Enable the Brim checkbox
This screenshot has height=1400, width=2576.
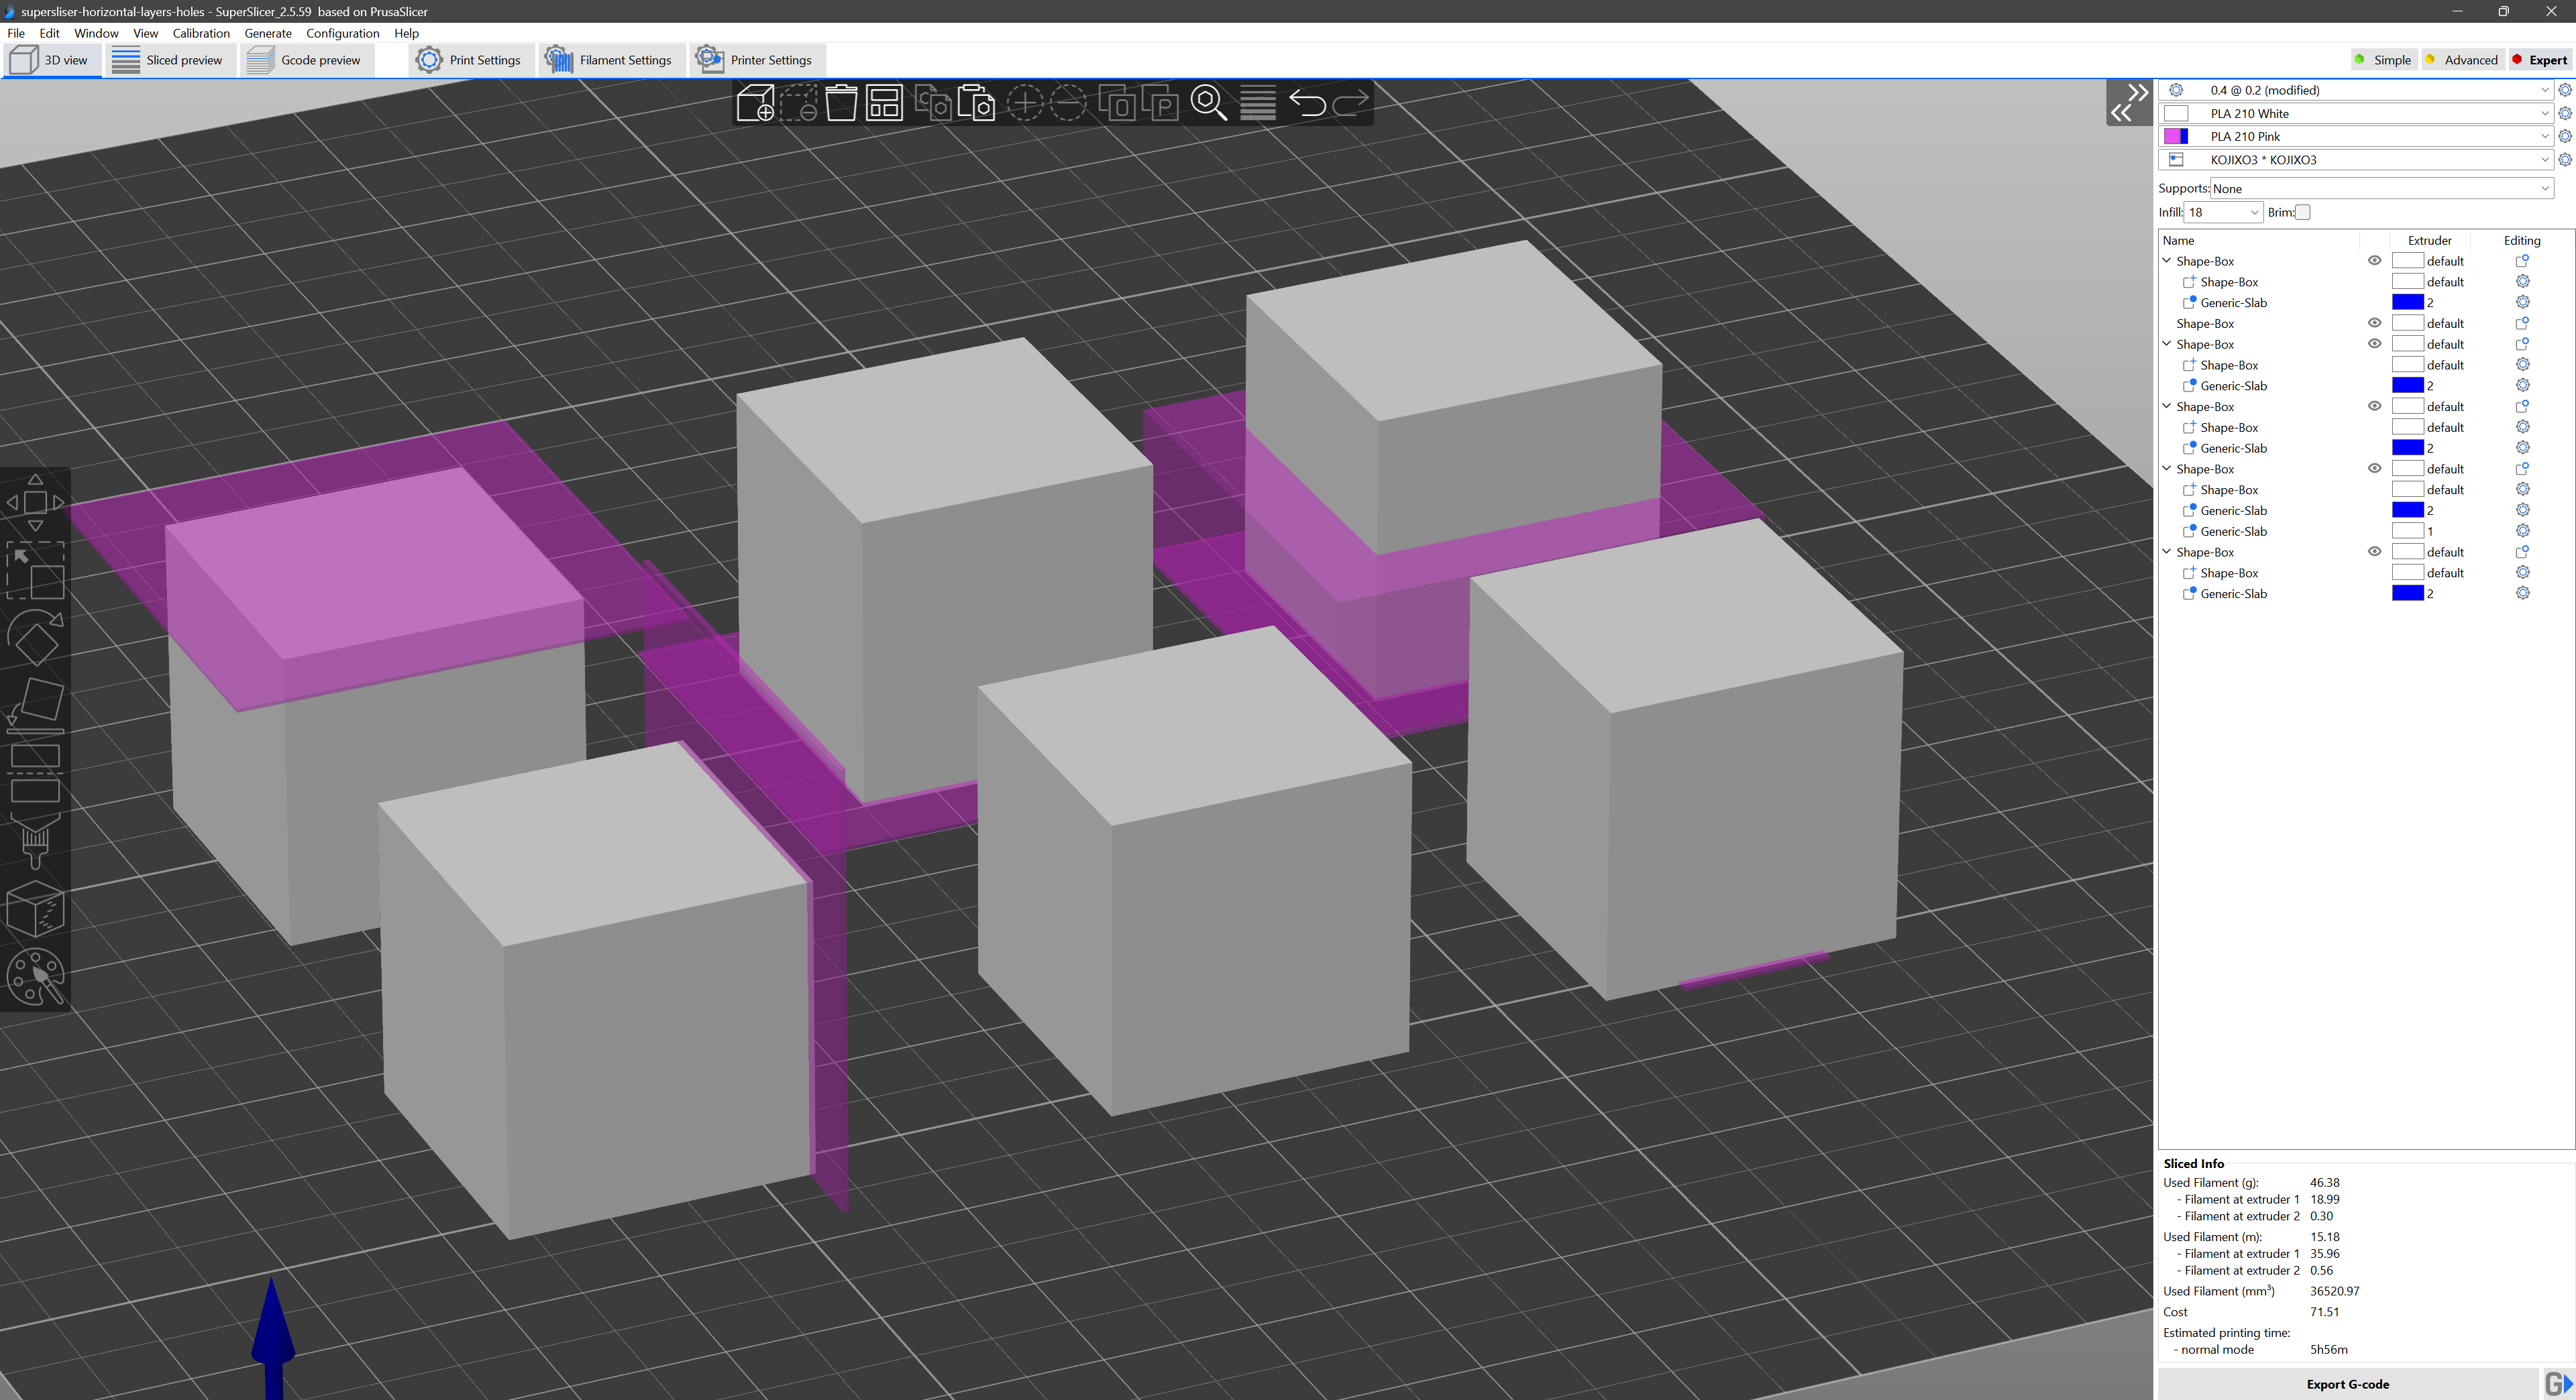2303,212
